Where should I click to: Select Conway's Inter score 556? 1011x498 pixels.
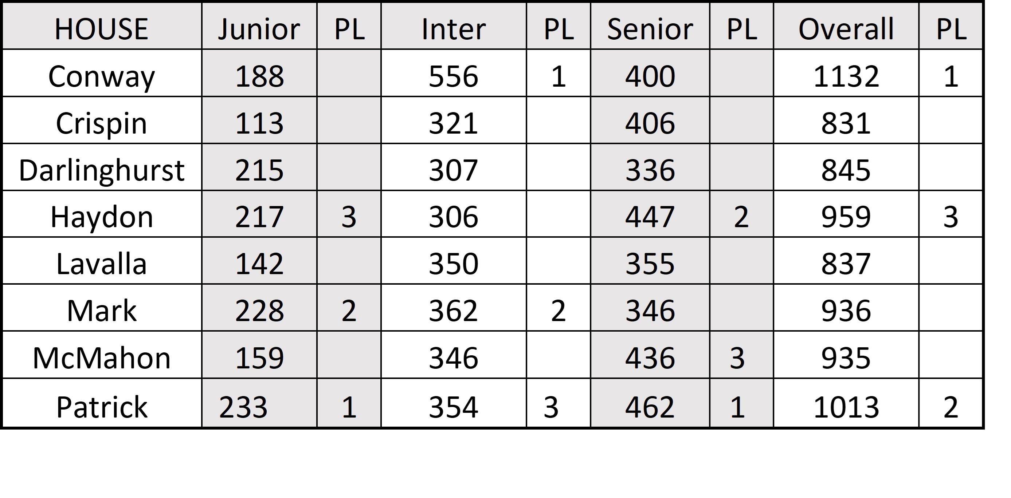(x=453, y=76)
